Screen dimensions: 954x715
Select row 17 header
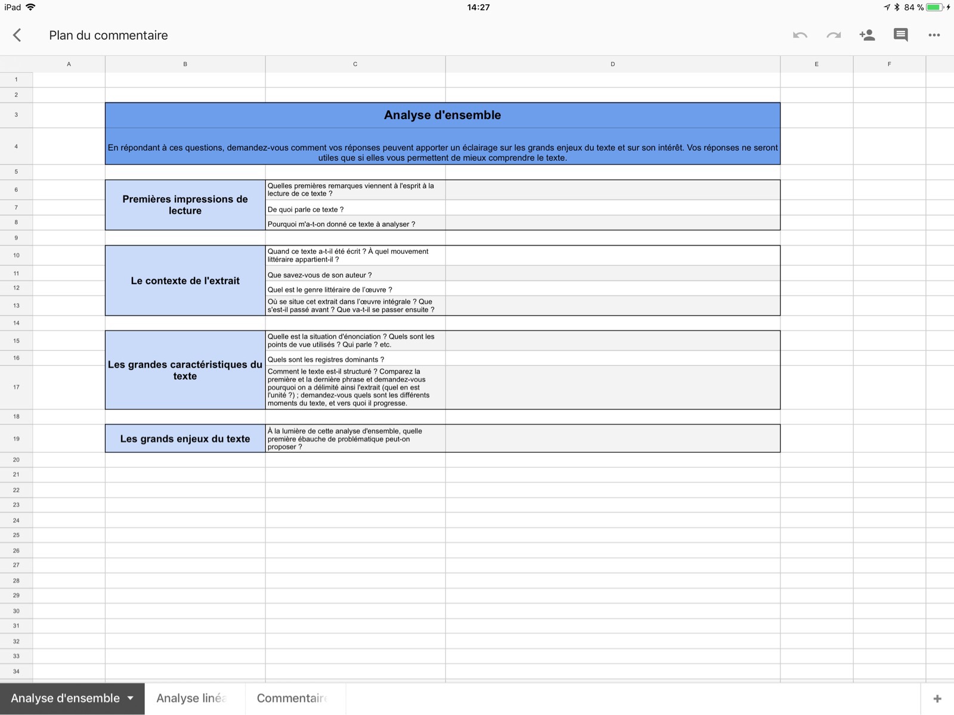(16, 387)
